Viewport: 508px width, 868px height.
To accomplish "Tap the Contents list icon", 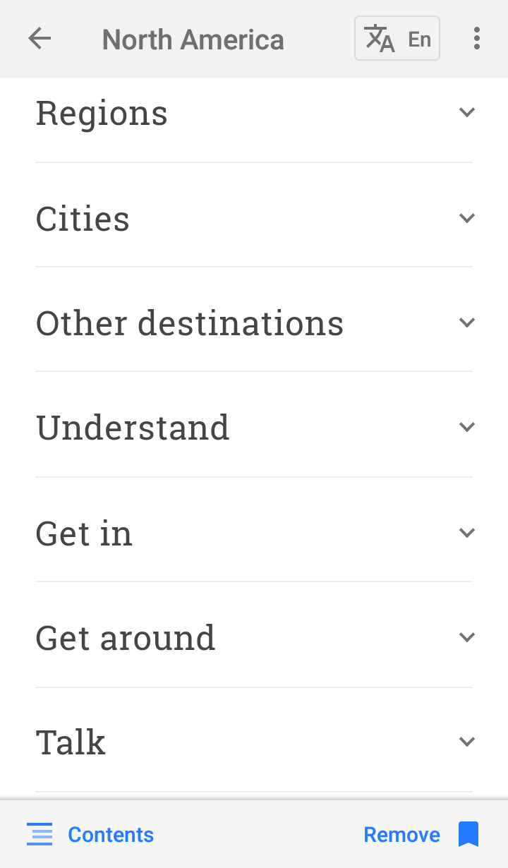I will pos(40,834).
